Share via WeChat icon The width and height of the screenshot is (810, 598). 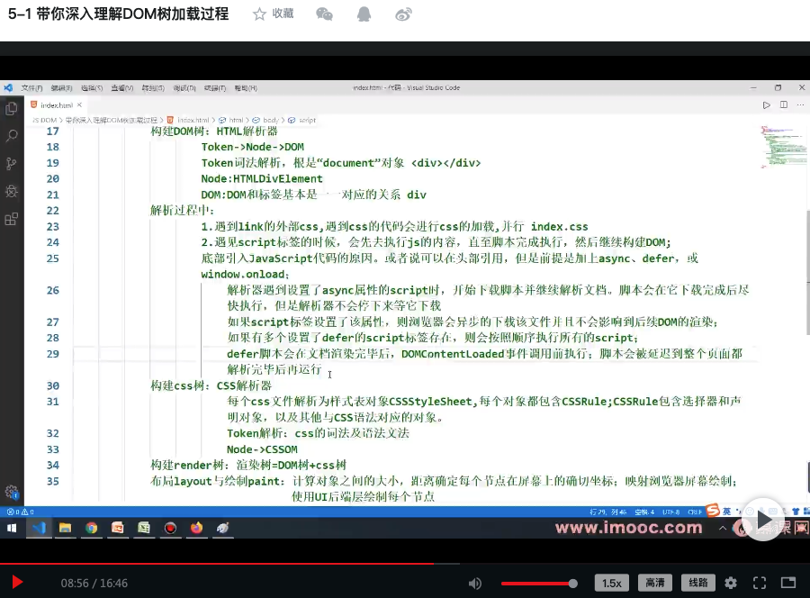(324, 14)
